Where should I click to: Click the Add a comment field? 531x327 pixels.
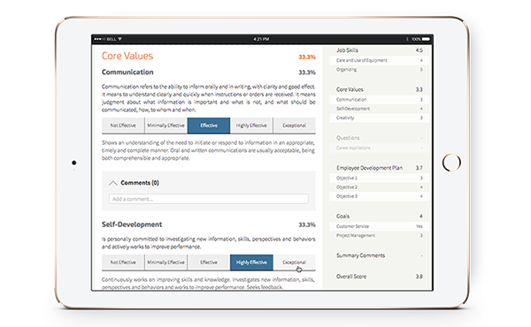pyautogui.click(x=209, y=199)
